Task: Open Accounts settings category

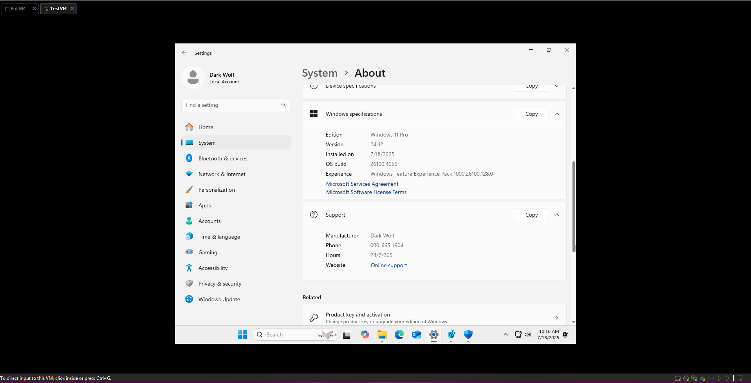Action: coord(236,221)
